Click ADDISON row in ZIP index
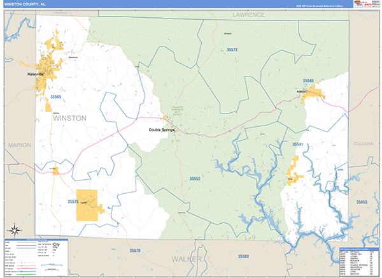The width and height of the screenshot is (382, 278). (357, 261)
